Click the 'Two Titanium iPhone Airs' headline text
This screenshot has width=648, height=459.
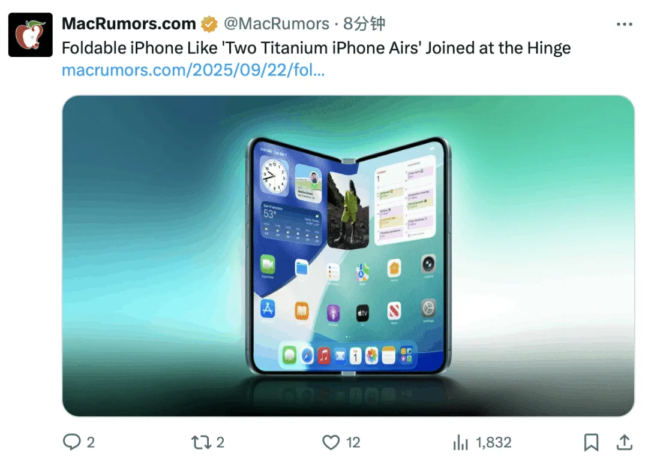click(x=322, y=48)
